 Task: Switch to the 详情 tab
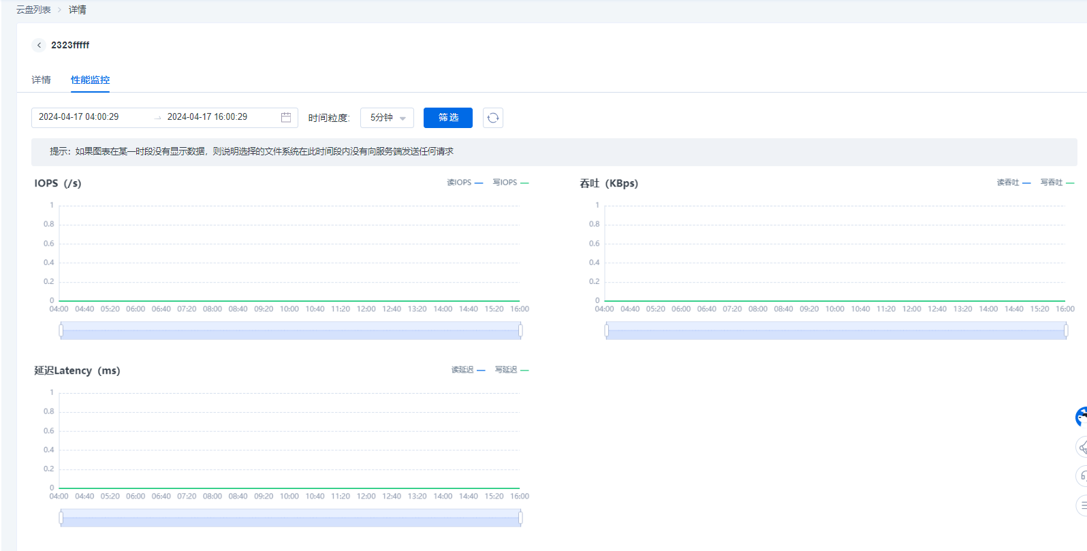(41, 80)
